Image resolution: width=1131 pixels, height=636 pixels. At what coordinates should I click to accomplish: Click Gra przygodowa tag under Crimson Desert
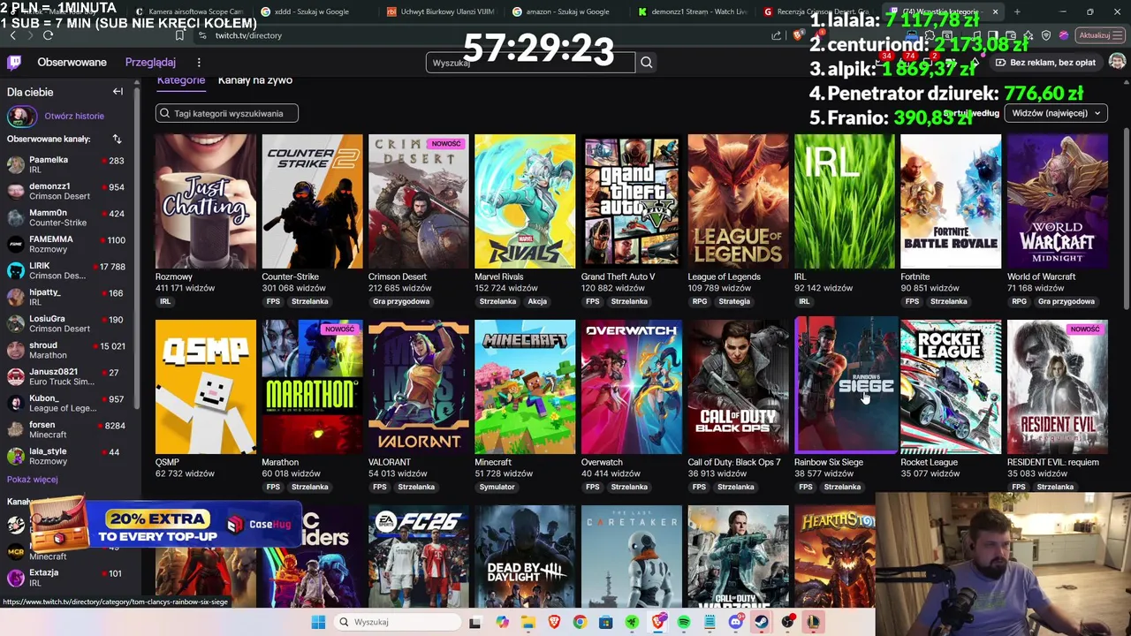[401, 301]
